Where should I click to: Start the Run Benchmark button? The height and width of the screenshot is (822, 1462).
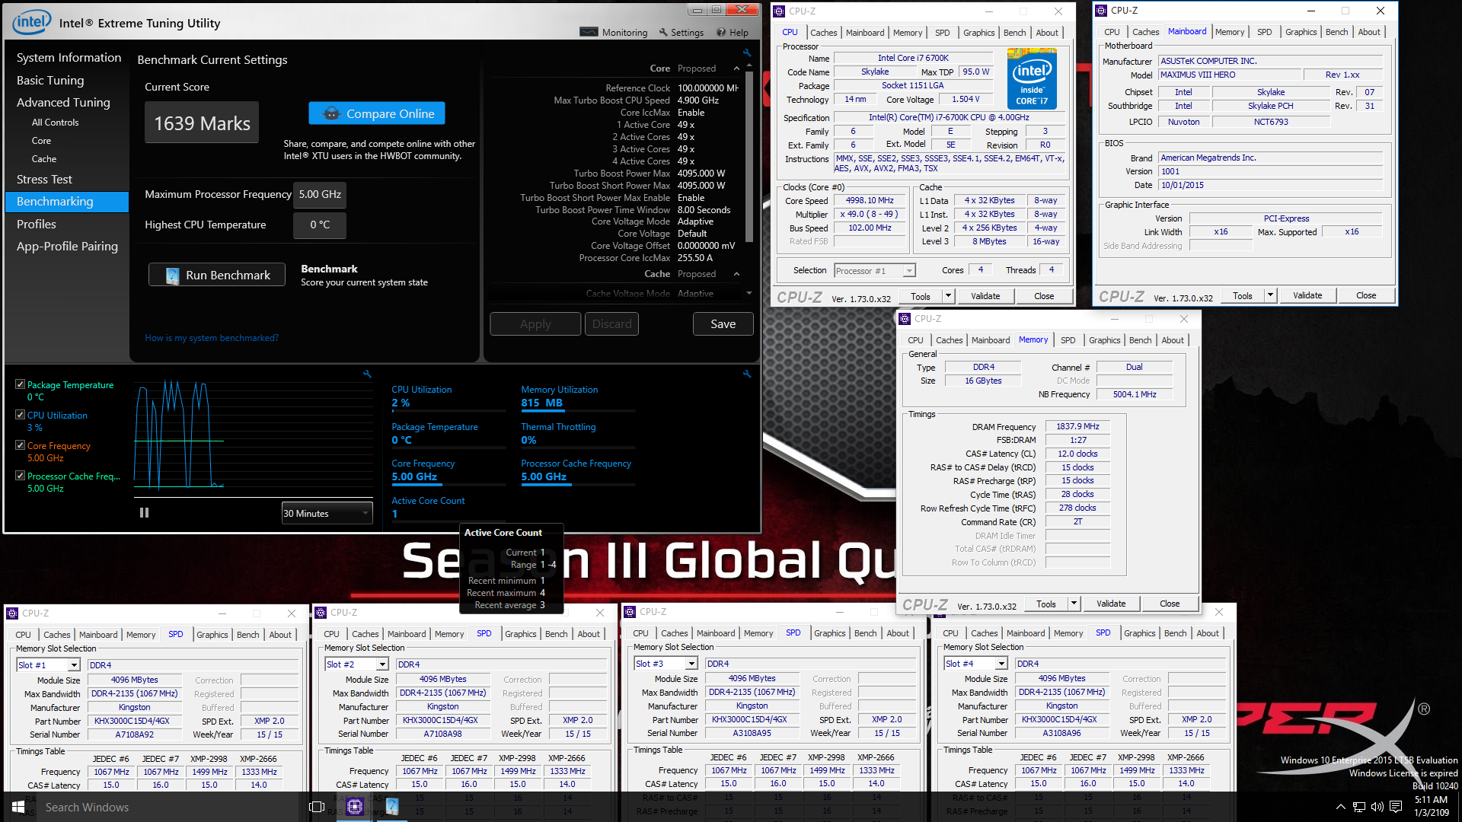tap(217, 275)
